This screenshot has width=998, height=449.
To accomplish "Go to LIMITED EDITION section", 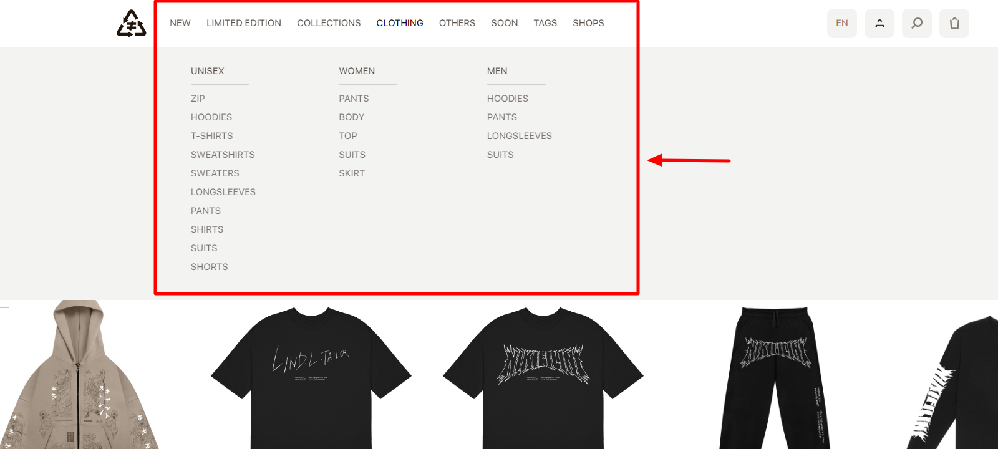I will coord(244,23).
